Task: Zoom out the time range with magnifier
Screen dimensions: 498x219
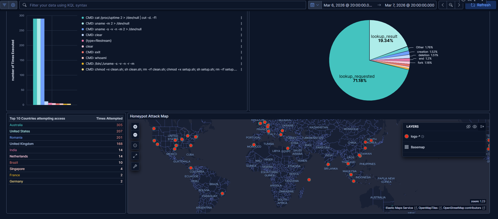Action: tap(451, 5)
